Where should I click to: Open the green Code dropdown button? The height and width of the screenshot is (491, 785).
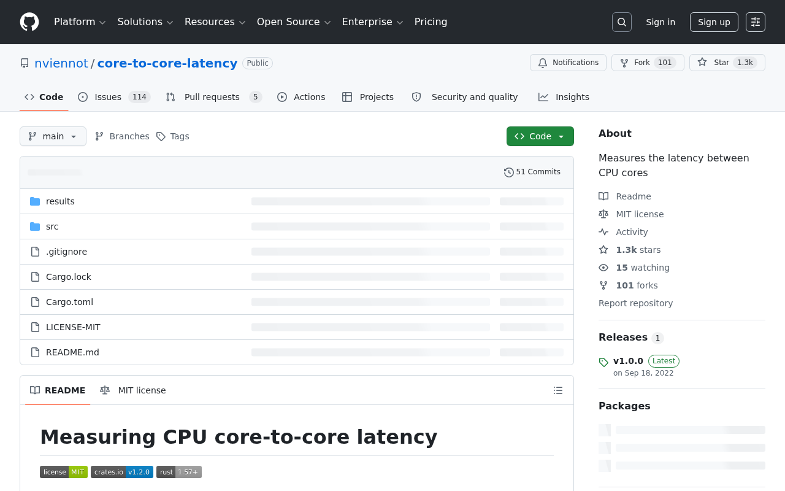[540, 136]
